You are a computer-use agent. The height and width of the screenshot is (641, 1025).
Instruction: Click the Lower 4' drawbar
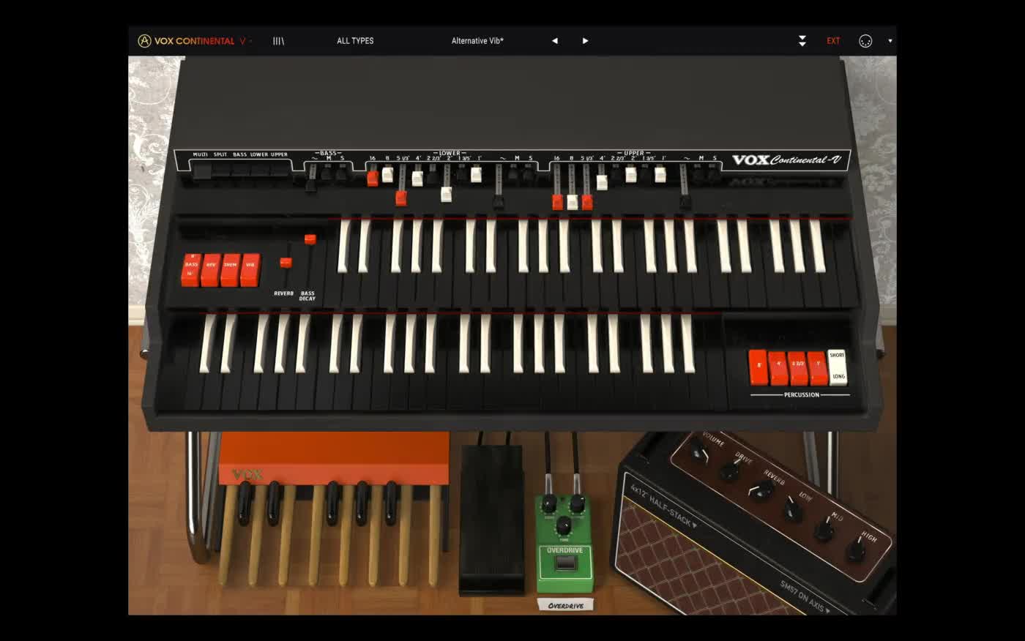click(417, 179)
